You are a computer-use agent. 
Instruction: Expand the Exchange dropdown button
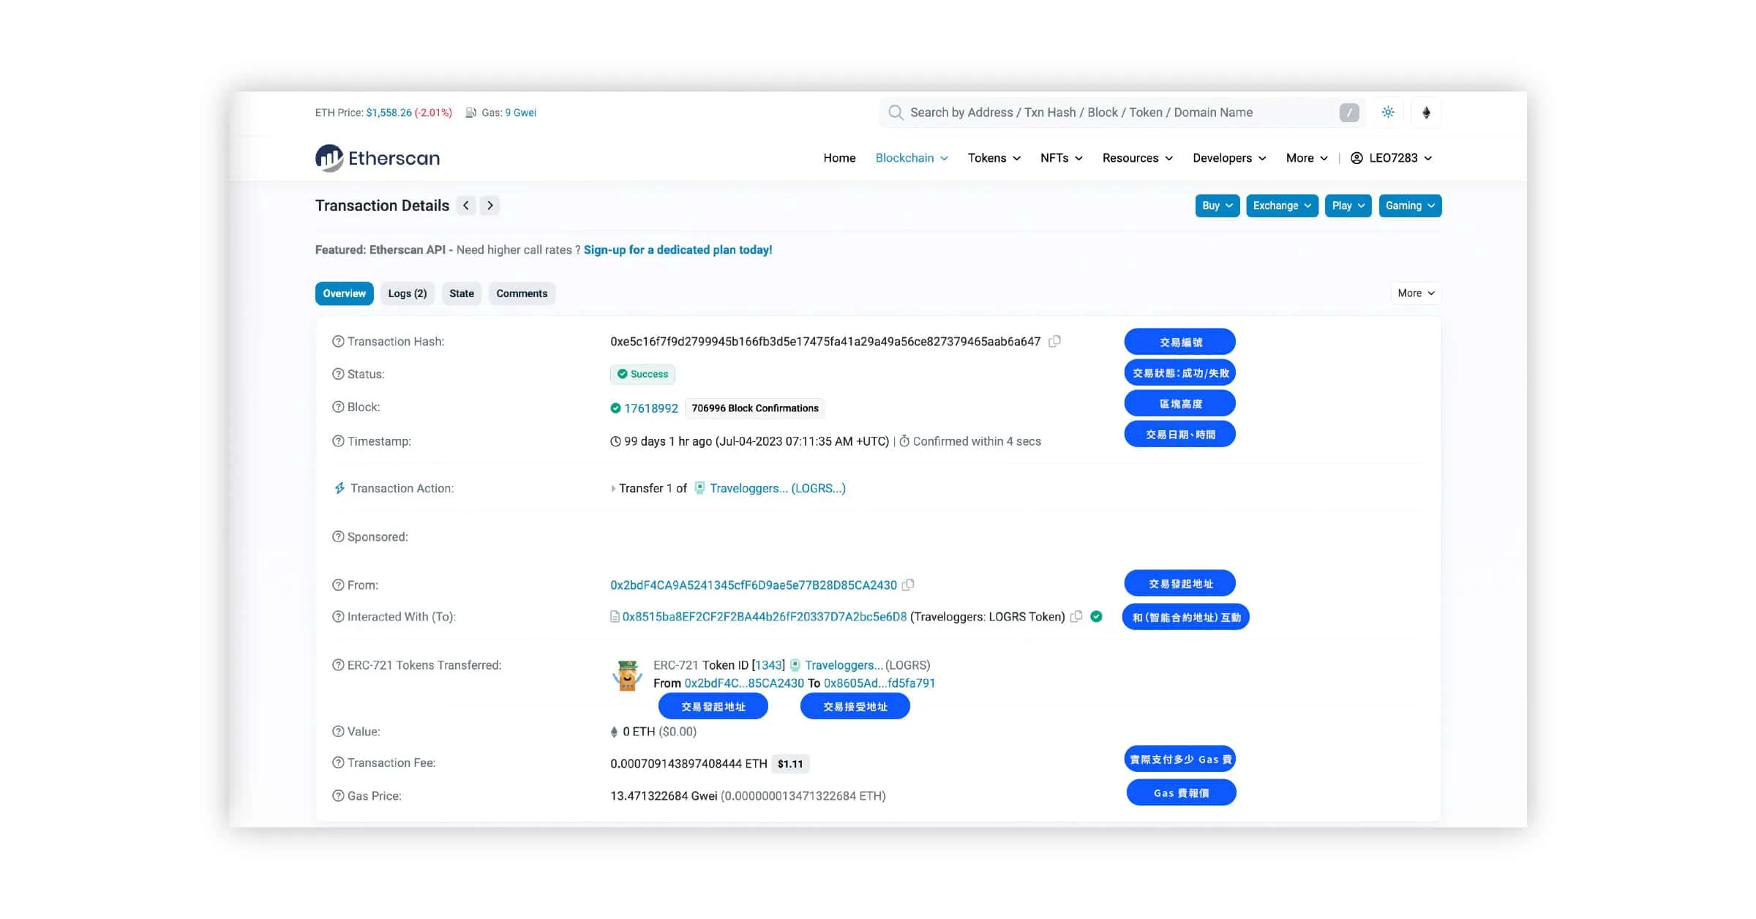[1282, 206]
